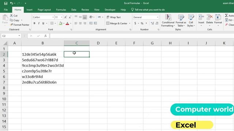Activate Format Painter

(x=19, y=25)
